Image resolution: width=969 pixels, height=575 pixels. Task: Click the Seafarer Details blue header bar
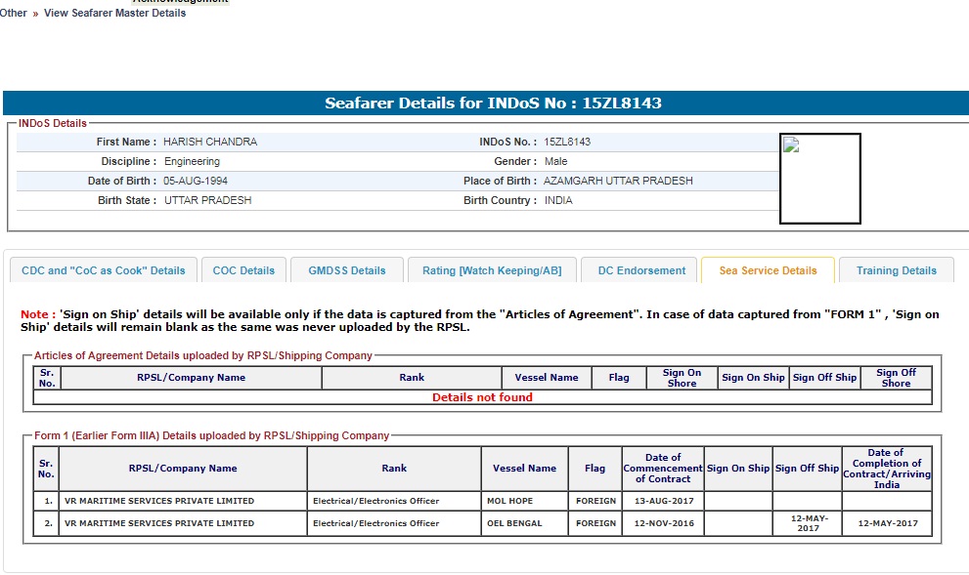click(486, 103)
